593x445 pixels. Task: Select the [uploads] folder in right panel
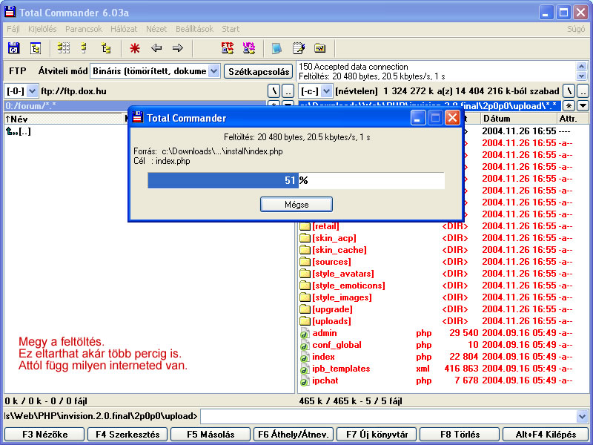click(331, 321)
